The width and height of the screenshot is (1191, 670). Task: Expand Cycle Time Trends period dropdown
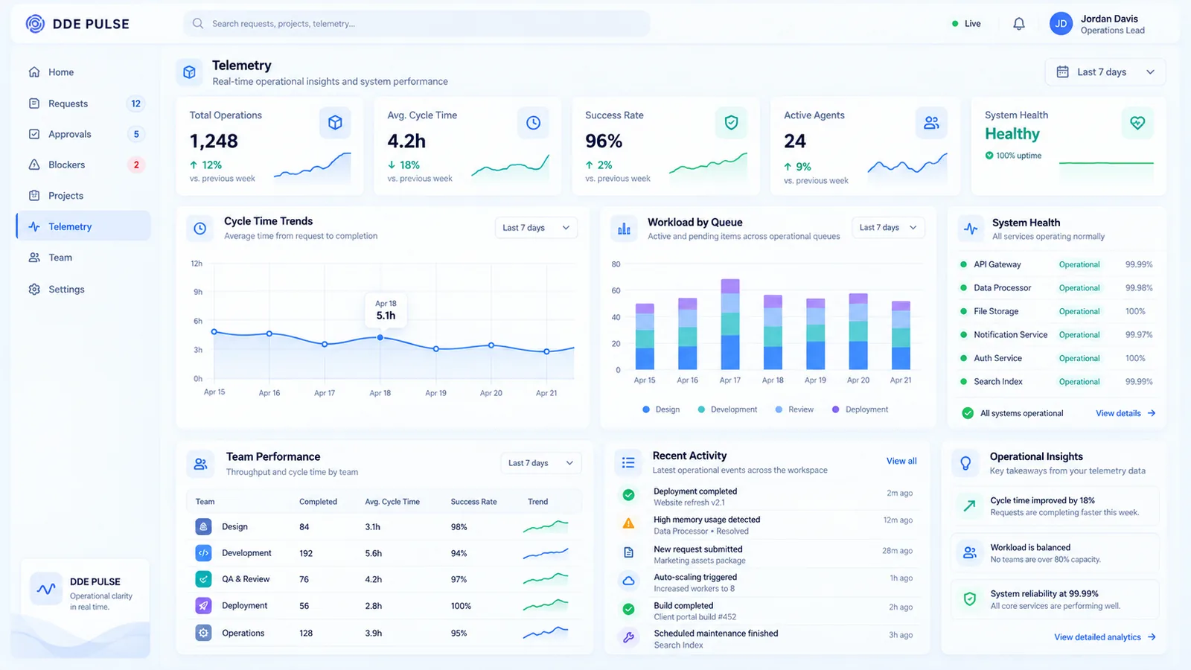[536, 228]
